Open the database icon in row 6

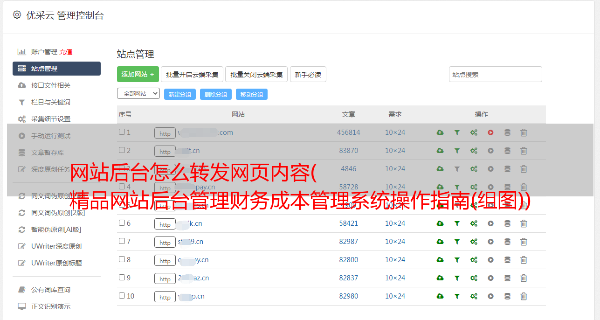click(507, 223)
